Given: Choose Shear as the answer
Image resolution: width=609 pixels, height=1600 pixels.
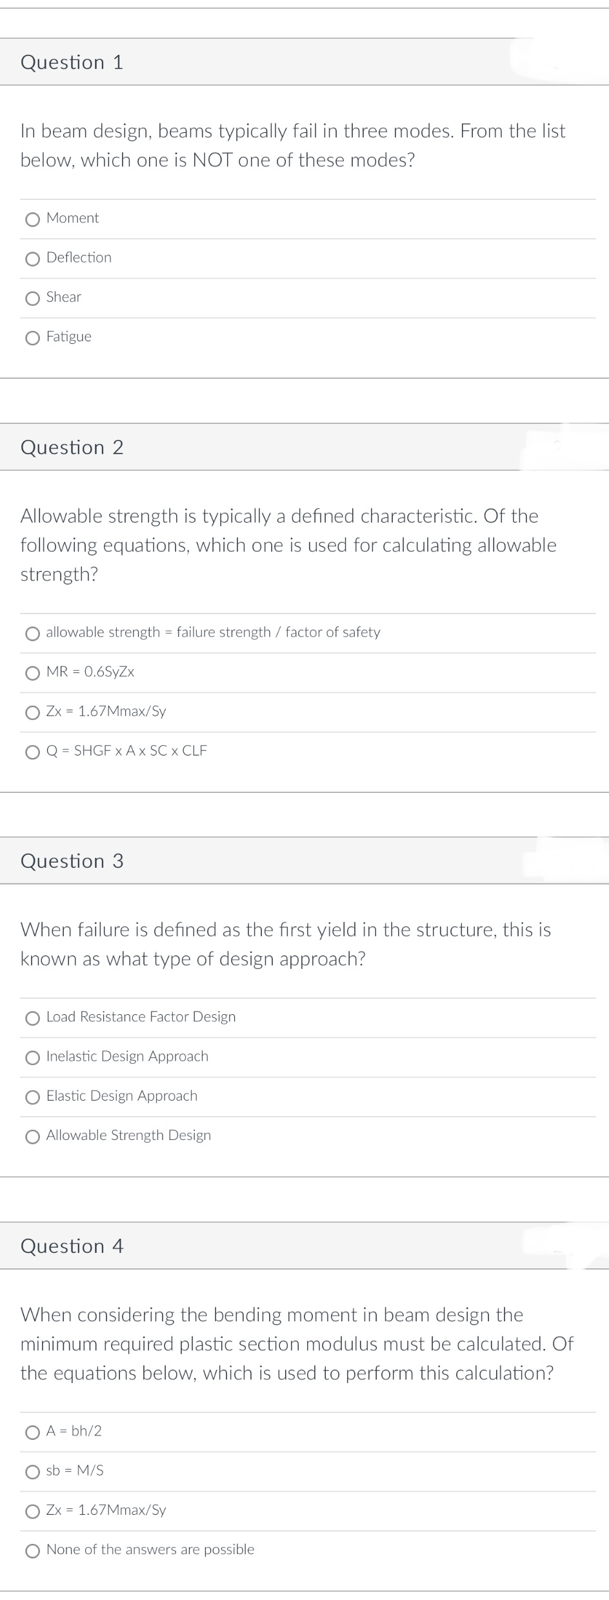Looking at the screenshot, I should point(32,297).
